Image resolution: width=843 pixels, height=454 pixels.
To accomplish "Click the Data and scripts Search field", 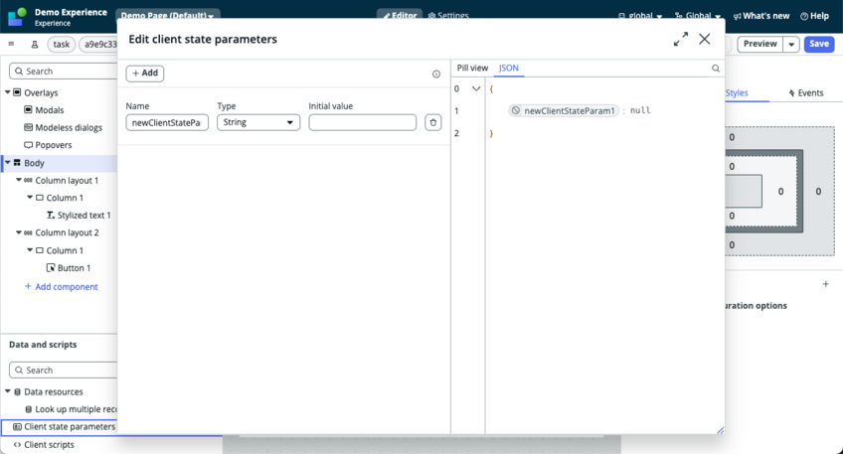I will (64, 371).
